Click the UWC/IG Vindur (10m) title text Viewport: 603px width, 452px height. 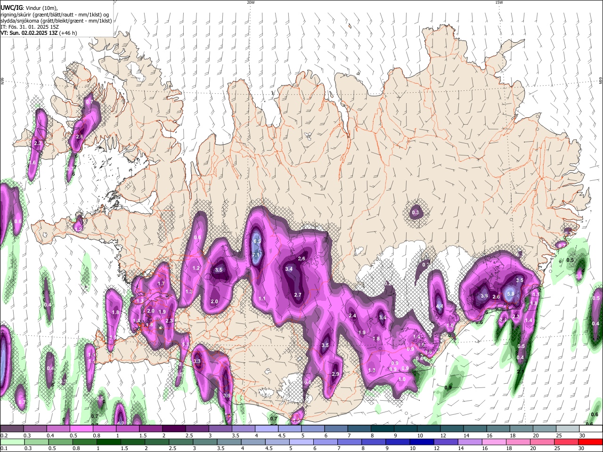tap(29, 8)
